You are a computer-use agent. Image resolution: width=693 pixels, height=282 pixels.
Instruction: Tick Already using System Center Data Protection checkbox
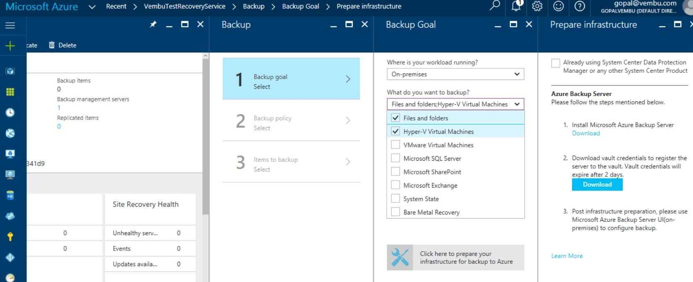556,63
